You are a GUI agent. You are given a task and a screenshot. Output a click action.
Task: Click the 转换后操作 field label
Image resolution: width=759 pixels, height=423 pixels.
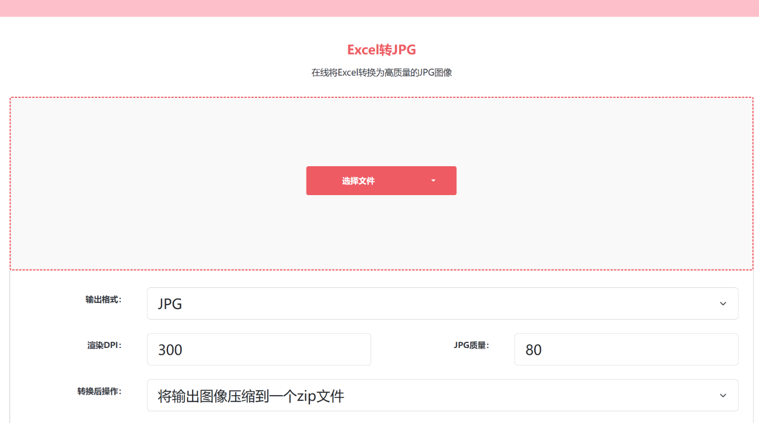pyautogui.click(x=100, y=391)
